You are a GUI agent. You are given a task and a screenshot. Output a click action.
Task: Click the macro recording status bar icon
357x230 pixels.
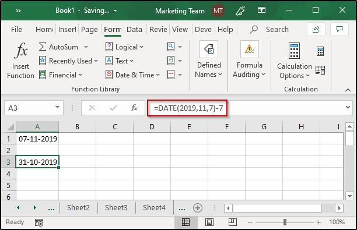click(39, 222)
